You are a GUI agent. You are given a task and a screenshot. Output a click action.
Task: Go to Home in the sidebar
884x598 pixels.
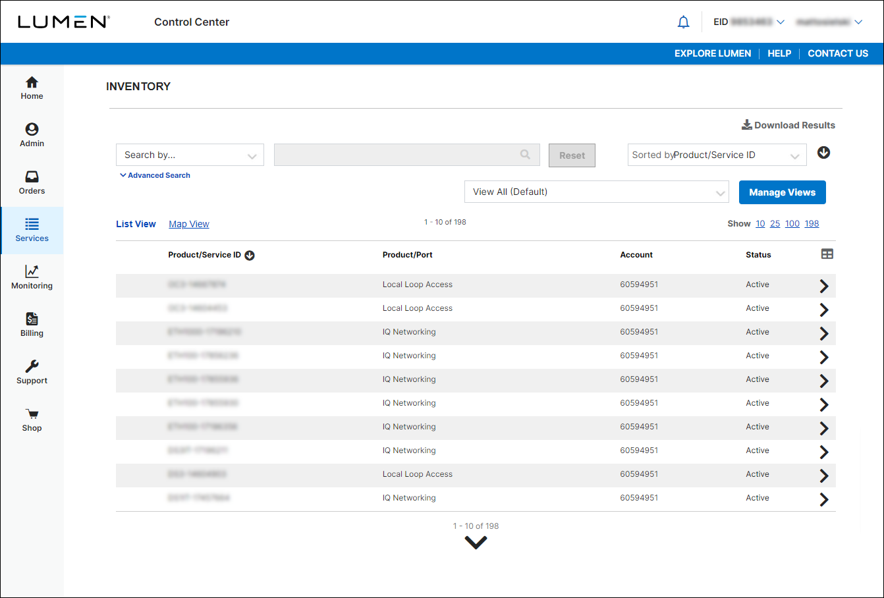pyautogui.click(x=32, y=88)
